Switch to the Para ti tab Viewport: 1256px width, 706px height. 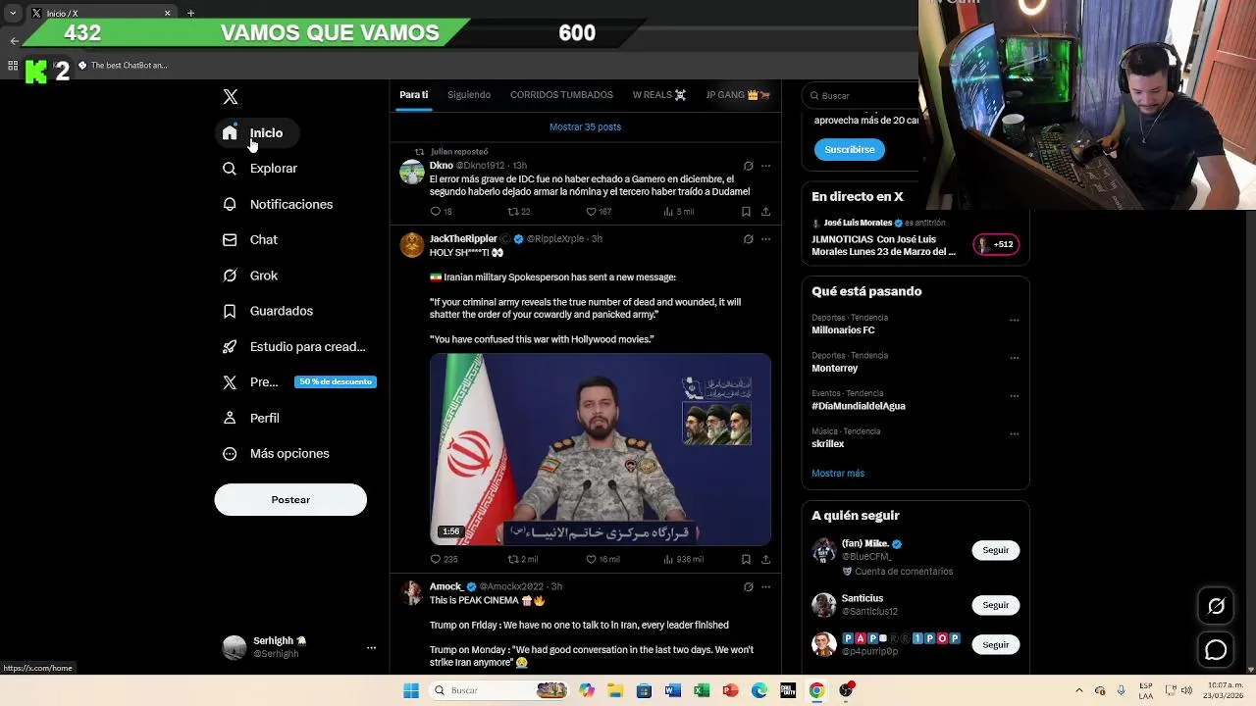pyautogui.click(x=413, y=95)
